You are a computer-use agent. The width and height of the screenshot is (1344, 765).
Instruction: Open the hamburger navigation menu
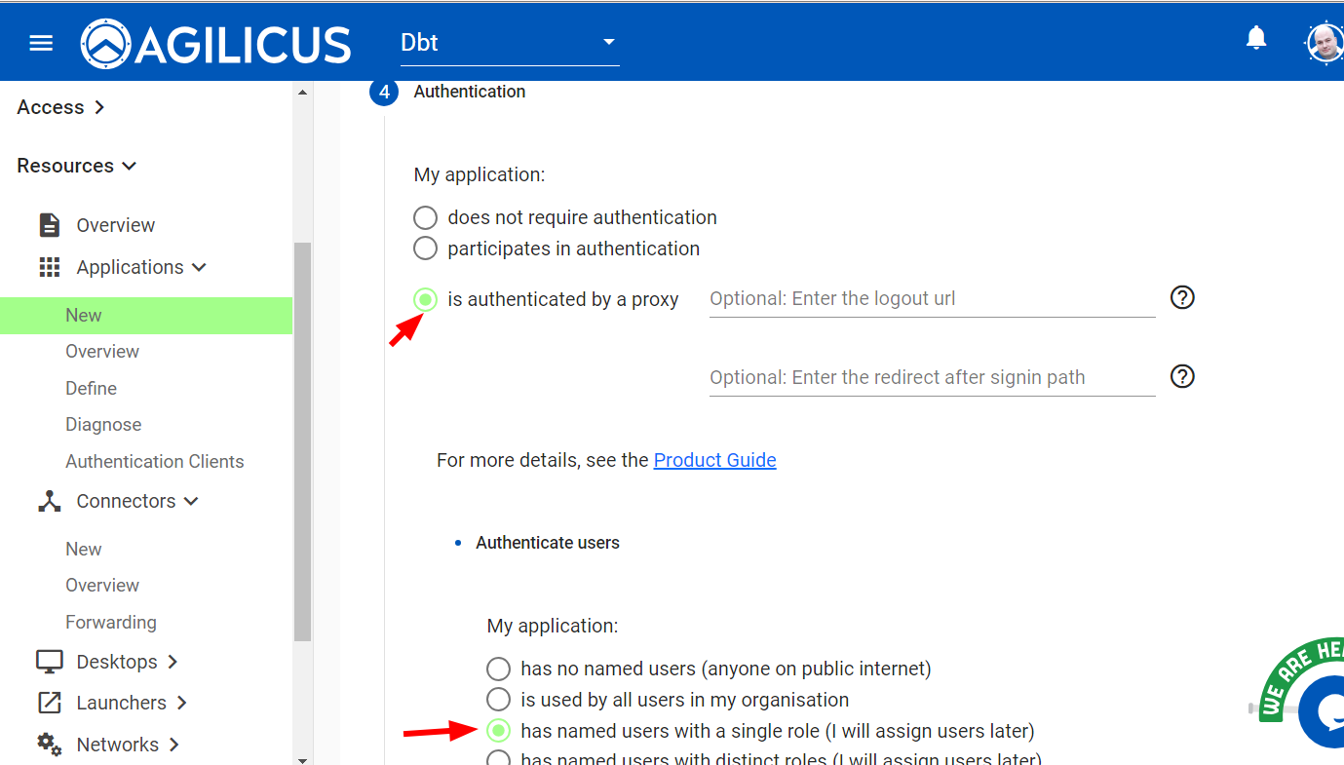[41, 43]
